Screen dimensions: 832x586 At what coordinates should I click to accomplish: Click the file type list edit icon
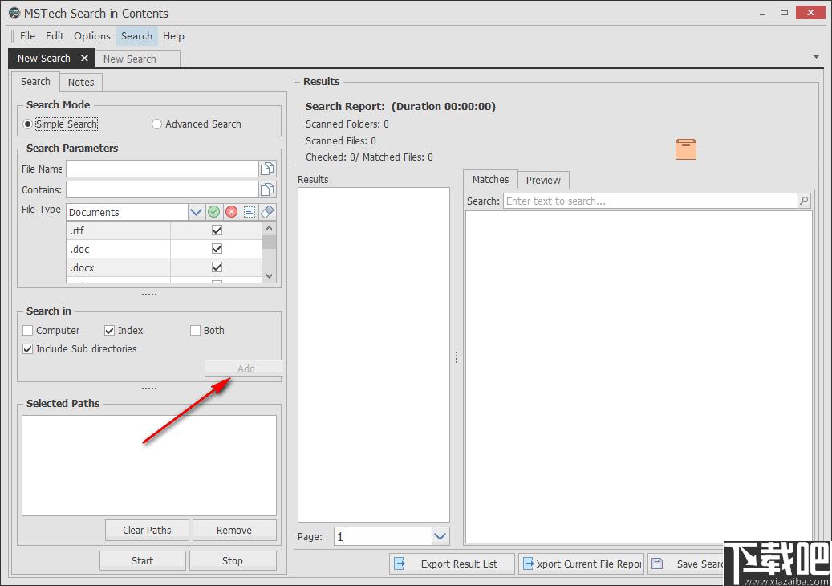pos(250,212)
